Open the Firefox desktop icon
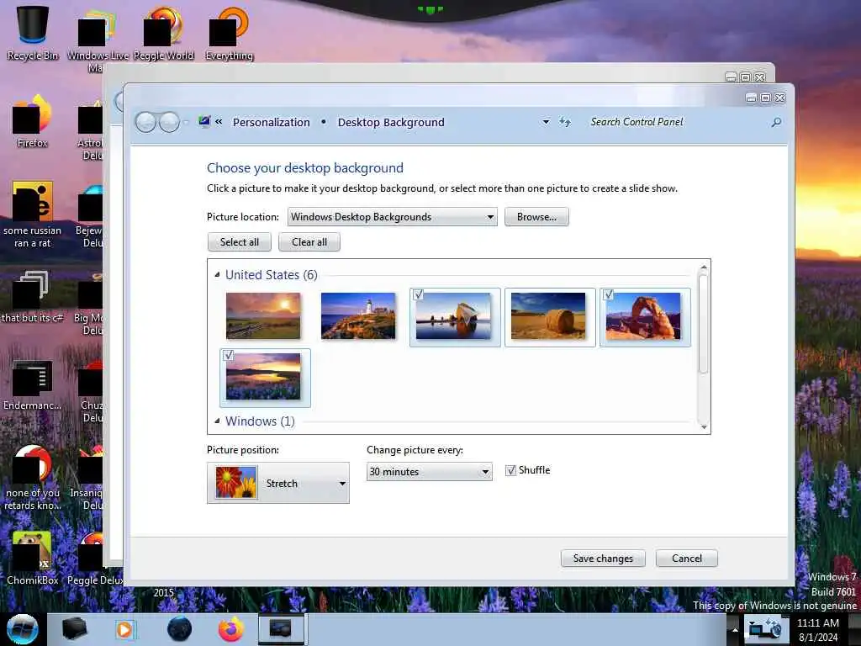The width and height of the screenshot is (861, 646). 33,122
